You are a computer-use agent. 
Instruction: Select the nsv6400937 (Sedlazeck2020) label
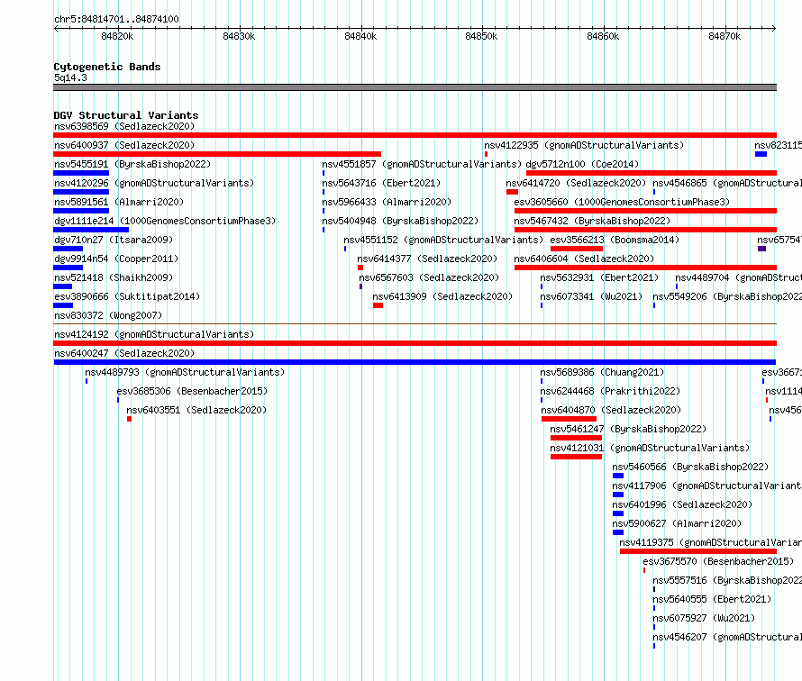[x=124, y=145]
